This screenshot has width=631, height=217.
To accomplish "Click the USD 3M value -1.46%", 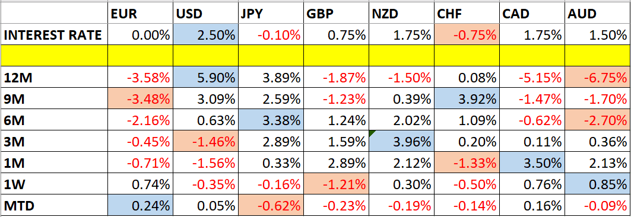I will 205,141.
